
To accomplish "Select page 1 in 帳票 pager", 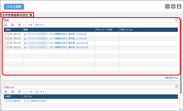I will tap(13, 25).
